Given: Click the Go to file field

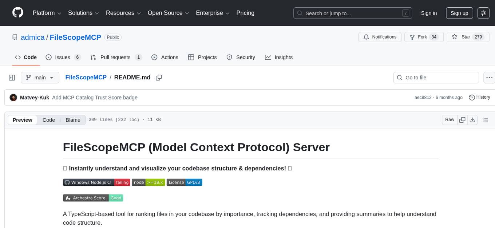Looking at the screenshot, I should pyautogui.click(x=436, y=77).
